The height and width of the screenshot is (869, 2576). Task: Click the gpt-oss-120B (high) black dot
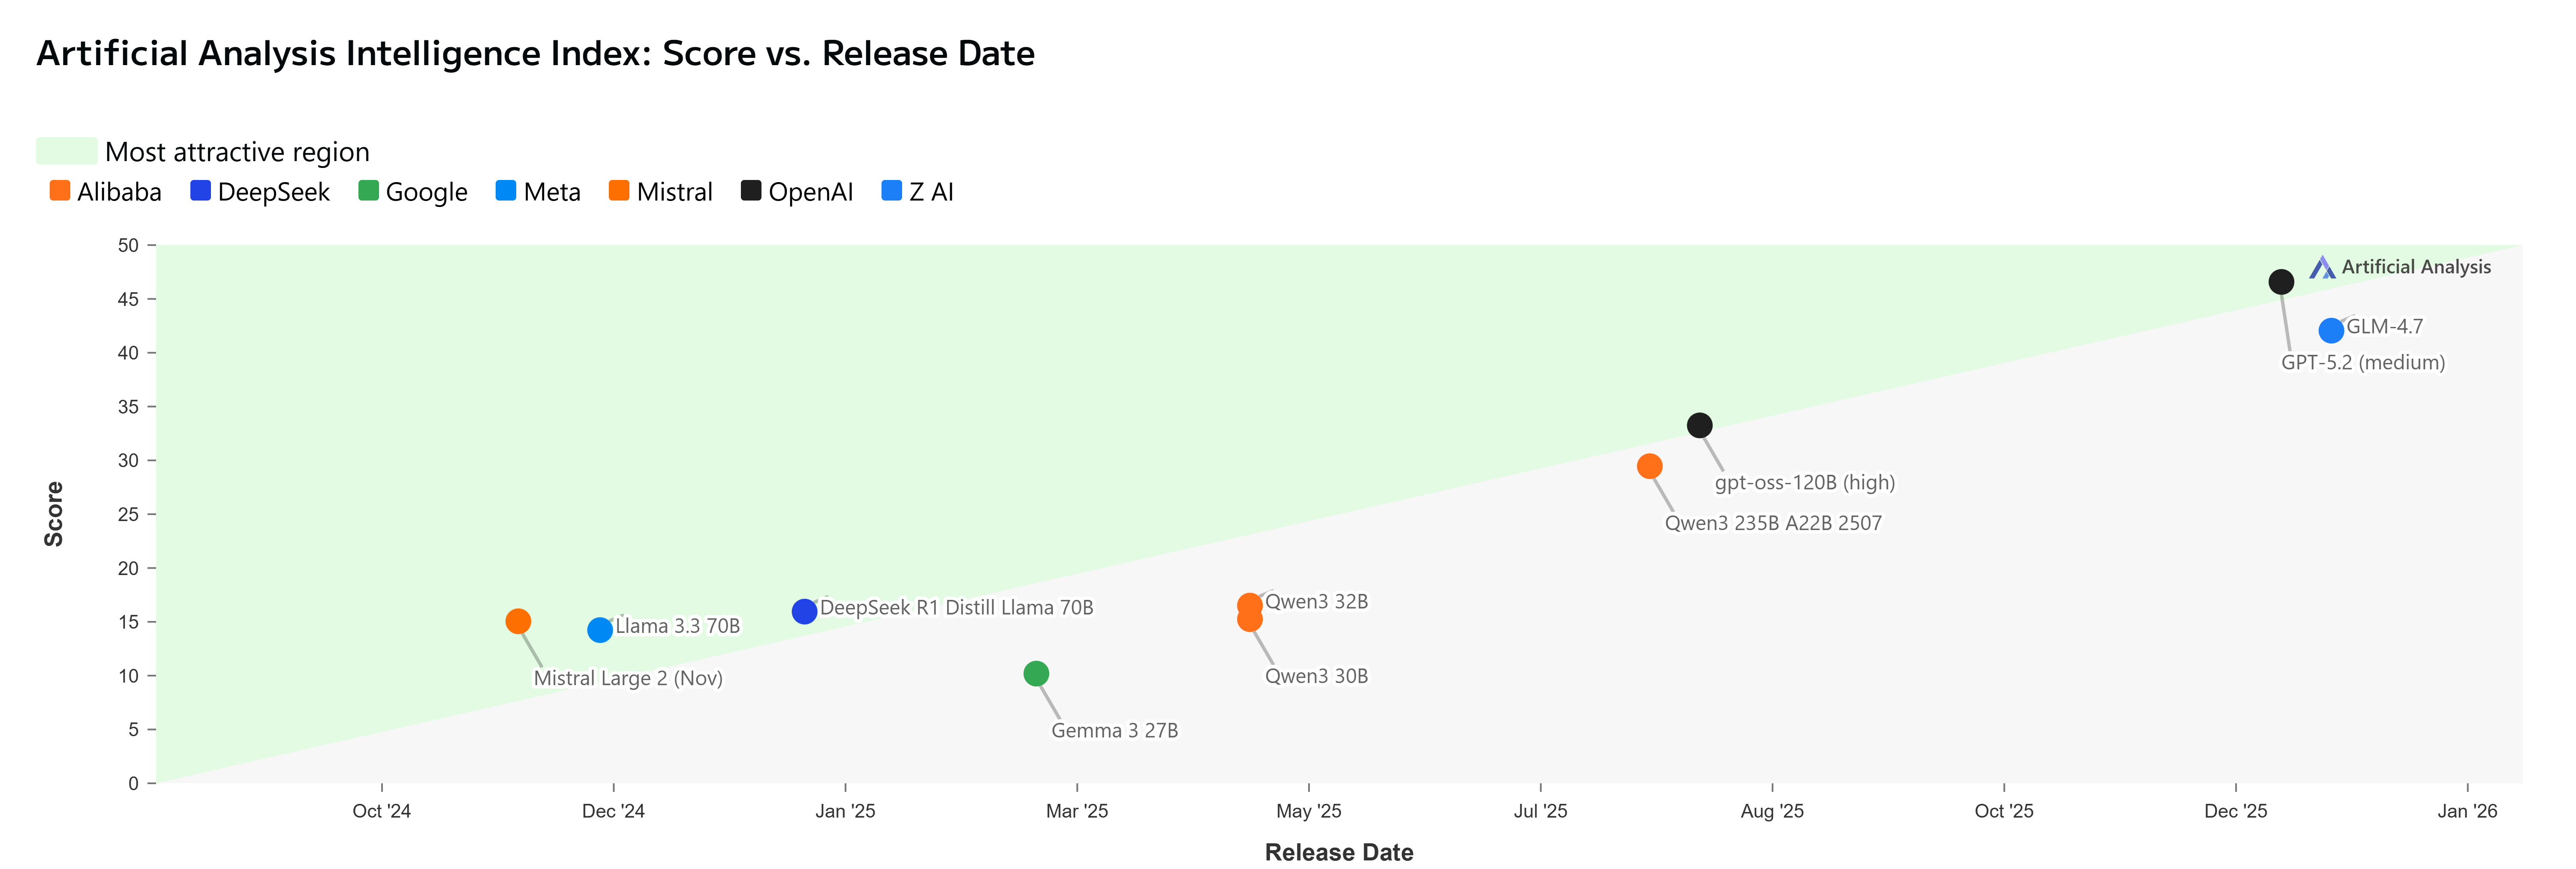pyautogui.click(x=1699, y=426)
